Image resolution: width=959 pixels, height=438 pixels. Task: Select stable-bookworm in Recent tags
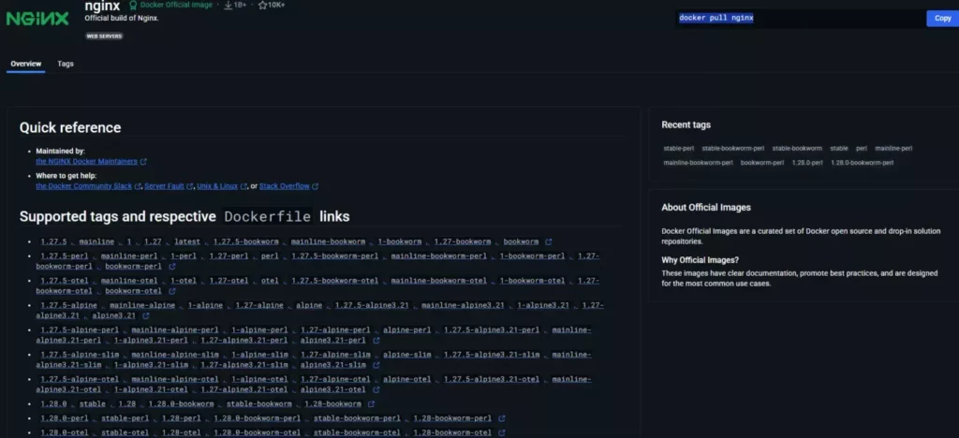pos(797,149)
